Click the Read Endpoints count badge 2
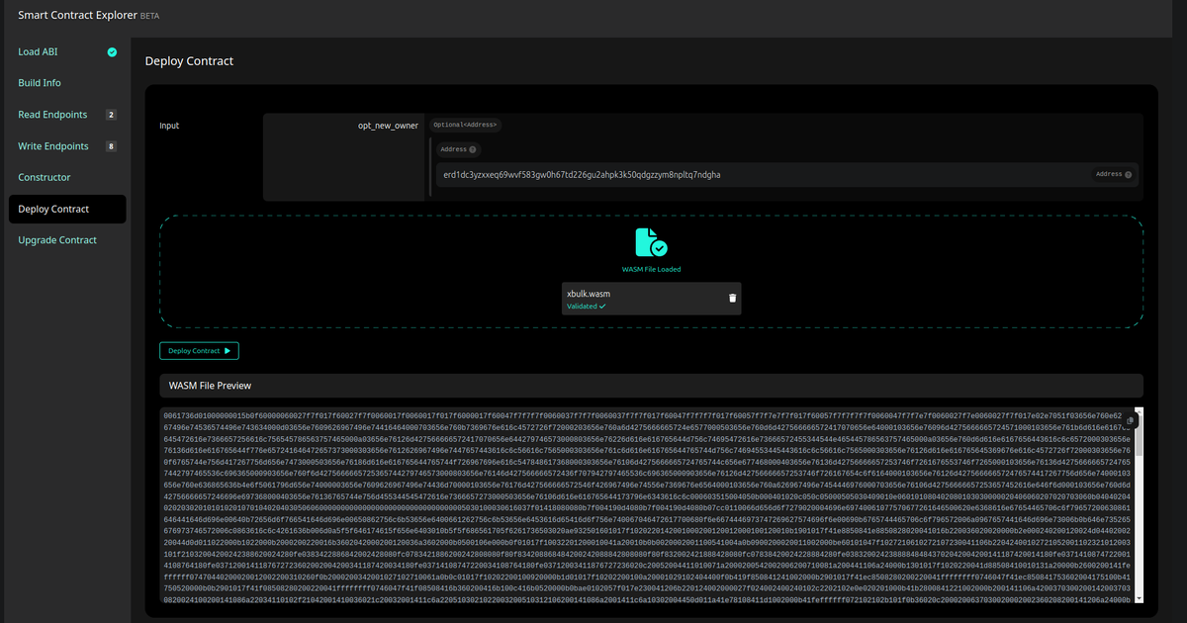 tap(112, 115)
